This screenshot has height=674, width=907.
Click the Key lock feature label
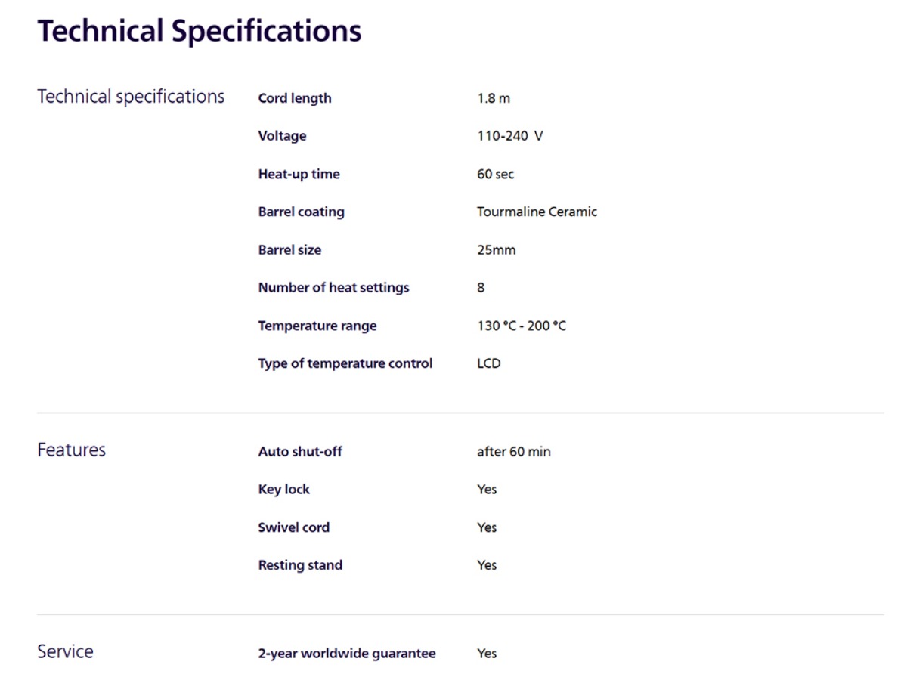coord(284,489)
